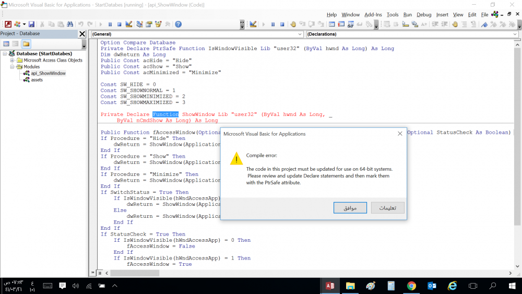Click the Insert Module icon

[17, 25]
